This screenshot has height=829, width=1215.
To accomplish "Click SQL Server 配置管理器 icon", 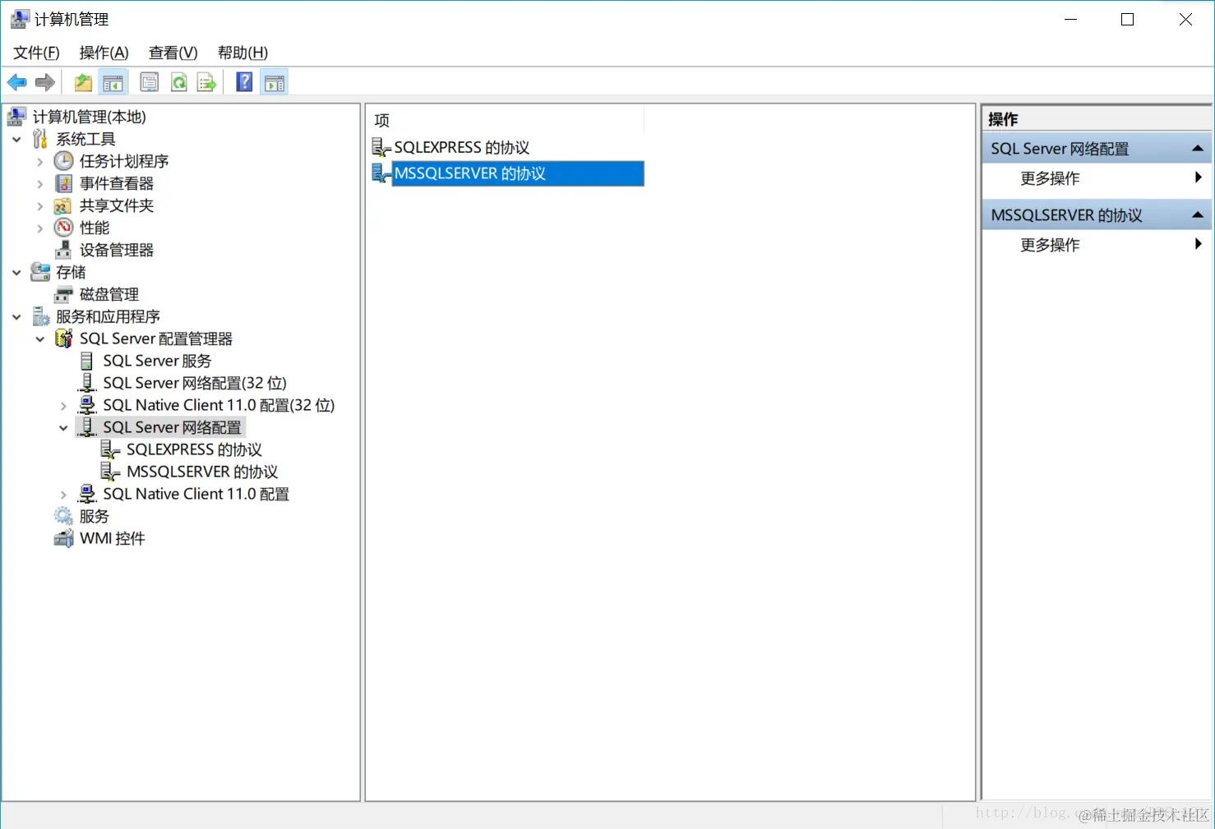I will tap(63, 339).
